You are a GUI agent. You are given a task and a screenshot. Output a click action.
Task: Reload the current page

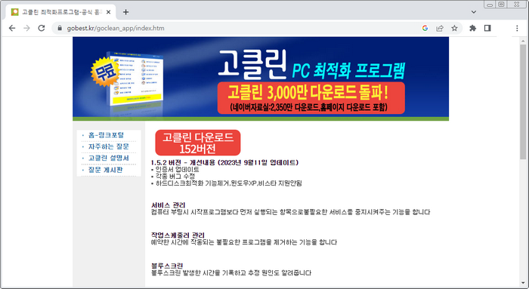coord(42,28)
